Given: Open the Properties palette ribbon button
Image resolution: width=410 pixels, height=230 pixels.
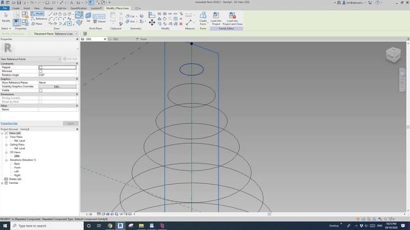Looking at the screenshot, I should pos(17,22).
